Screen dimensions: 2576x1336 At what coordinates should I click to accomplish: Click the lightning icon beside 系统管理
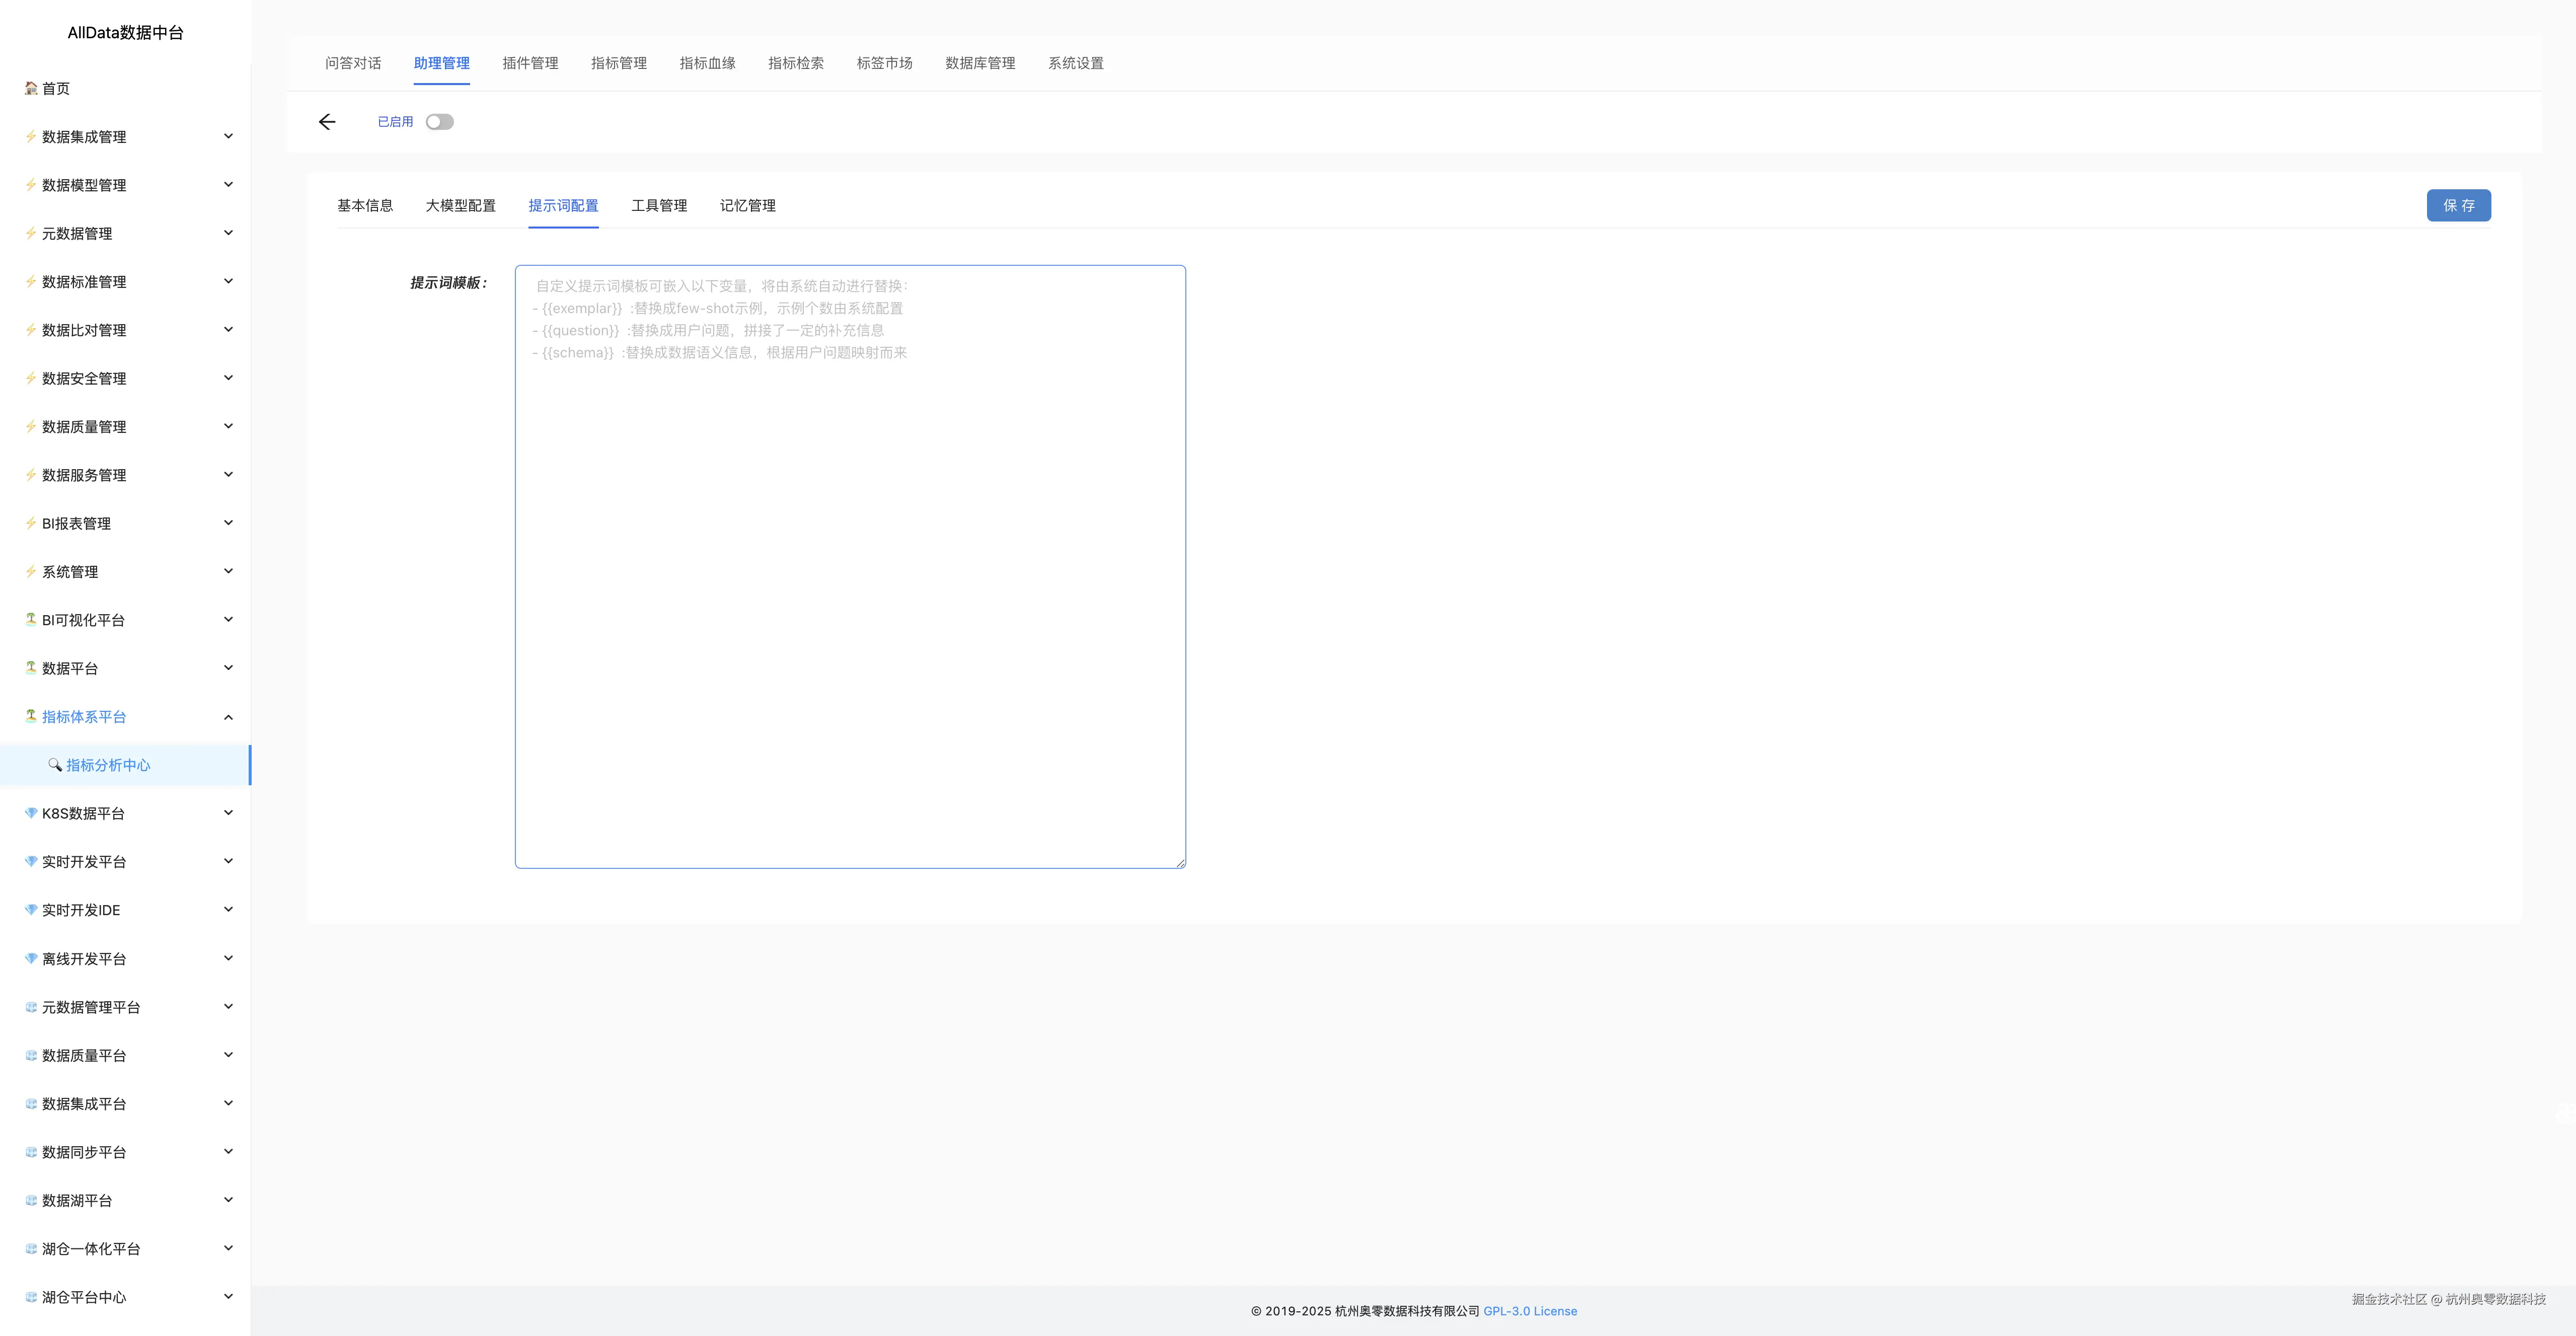click(31, 572)
